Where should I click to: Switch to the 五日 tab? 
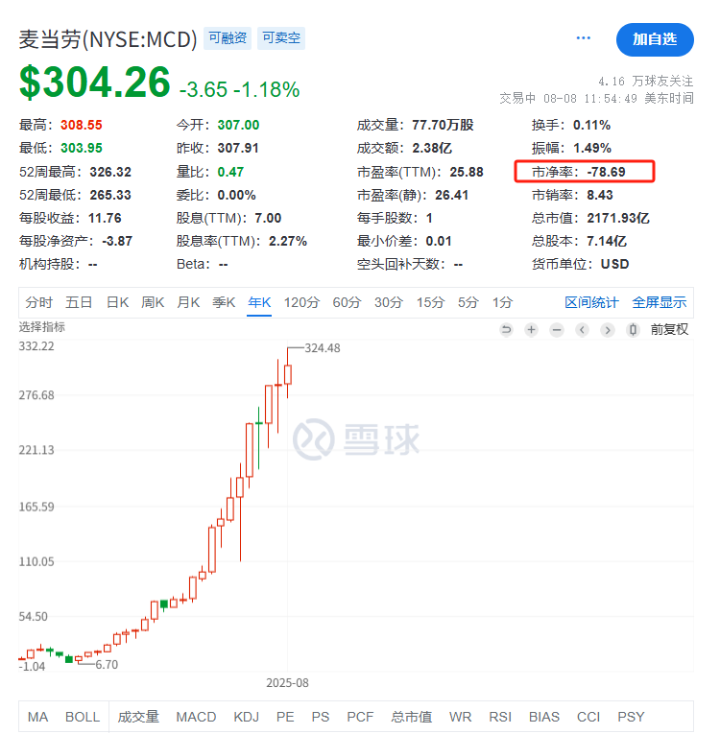pyautogui.click(x=78, y=302)
